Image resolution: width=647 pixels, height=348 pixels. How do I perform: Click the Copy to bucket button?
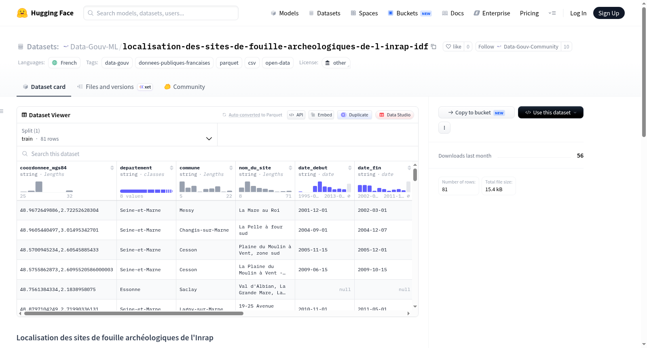point(476,112)
